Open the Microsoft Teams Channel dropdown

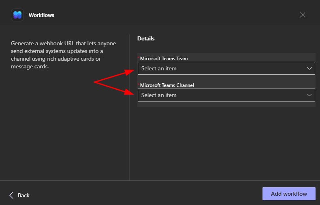(226, 95)
